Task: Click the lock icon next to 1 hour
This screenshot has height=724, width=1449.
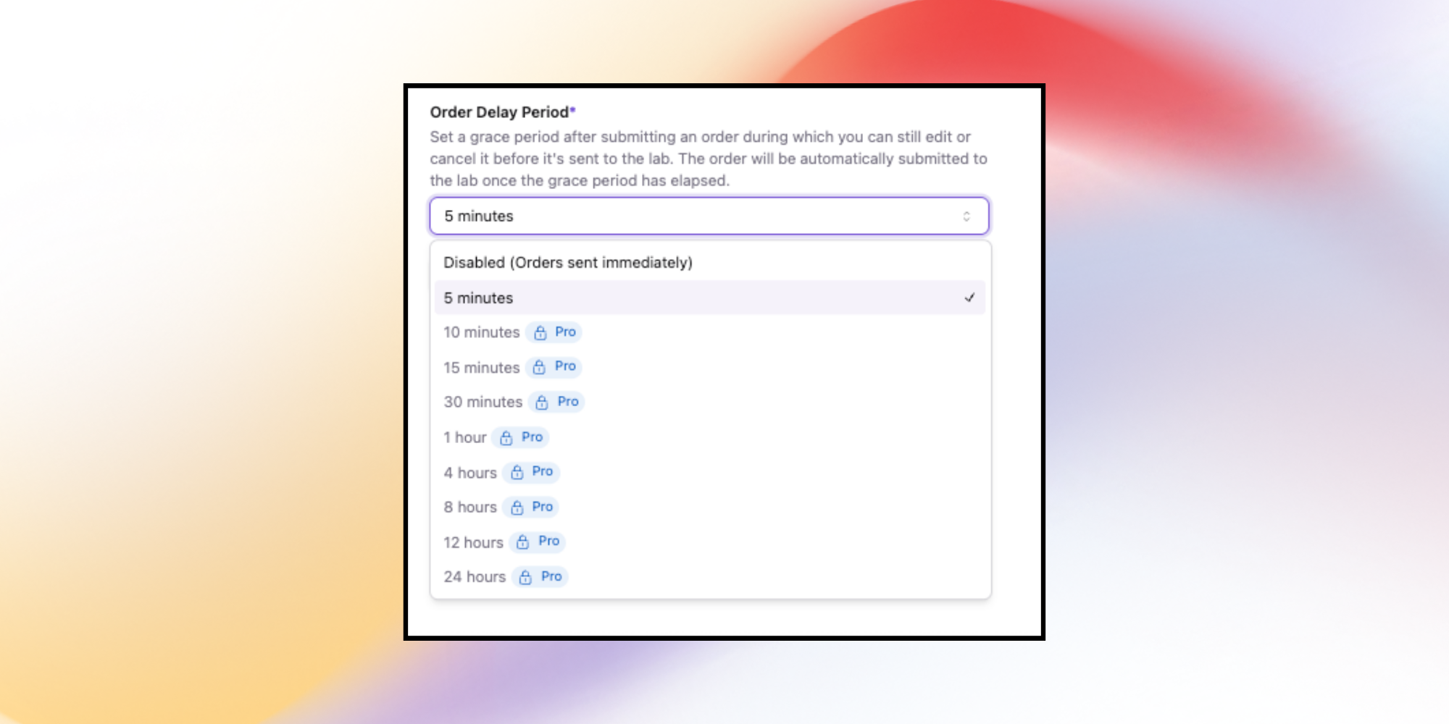Action: point(505,437)
